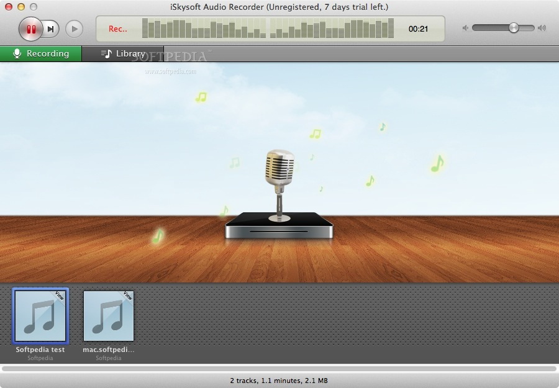The image size is (559, 388).
Task: Click the audio level meter display
Action: coord(268,28)
